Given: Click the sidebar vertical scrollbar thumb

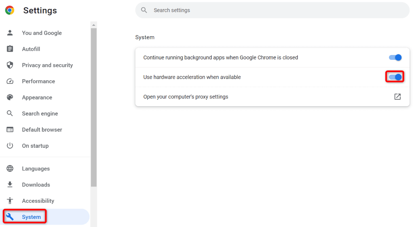Looking at the screenshot, I should coord(94,105).
